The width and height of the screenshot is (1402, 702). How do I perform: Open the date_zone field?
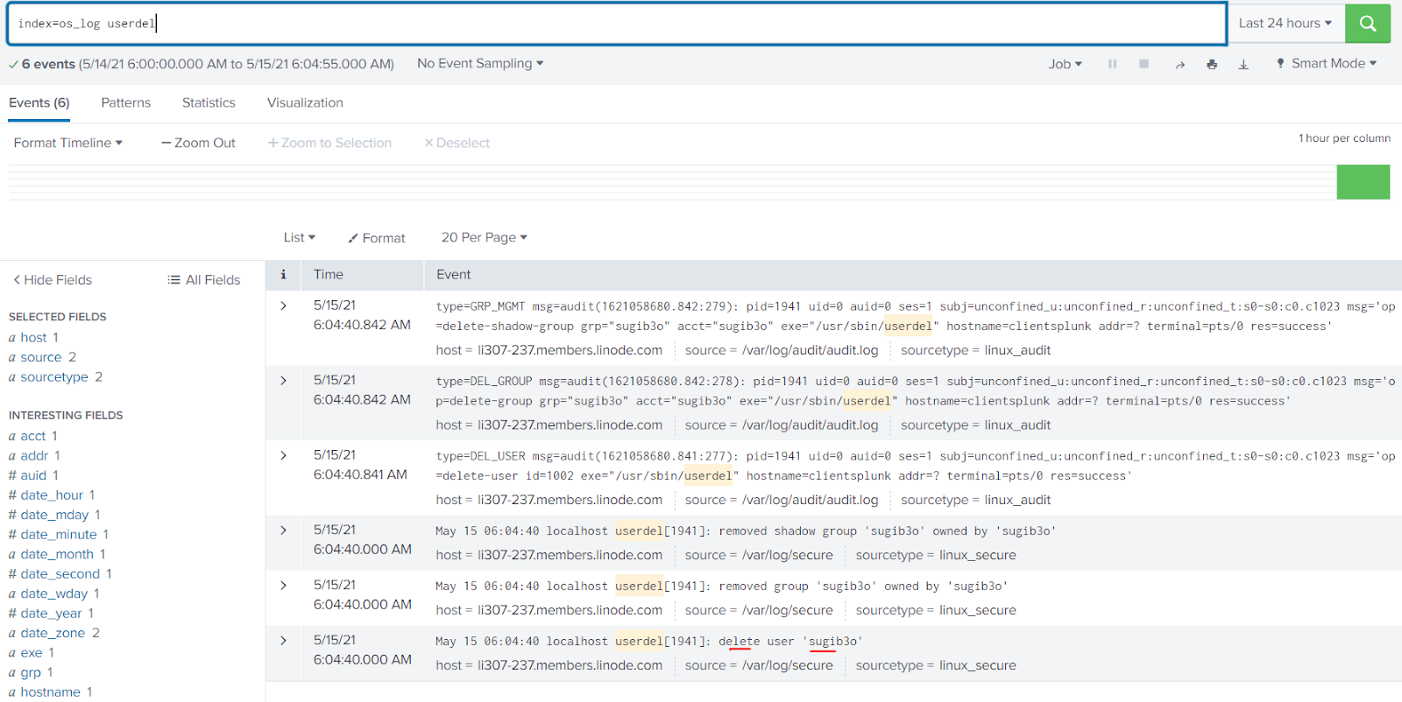(54, 633)
